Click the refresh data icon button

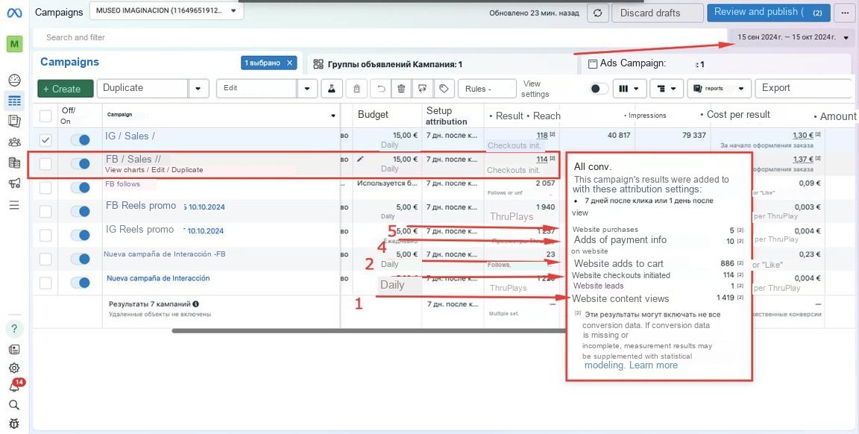click(598, 13)
